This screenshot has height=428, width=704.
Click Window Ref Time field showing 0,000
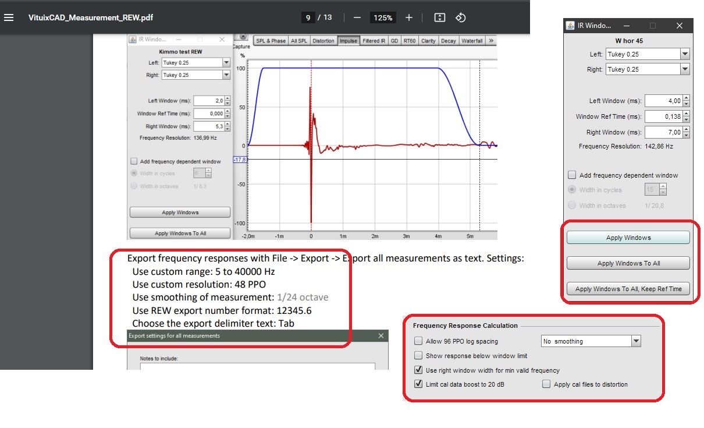pos(209,114)
